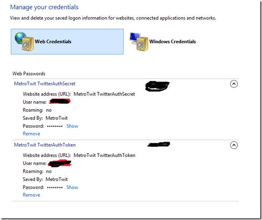Click the masked password dots under TwitterAuthToken
The image size is (262, 220).
coord(55,188)
